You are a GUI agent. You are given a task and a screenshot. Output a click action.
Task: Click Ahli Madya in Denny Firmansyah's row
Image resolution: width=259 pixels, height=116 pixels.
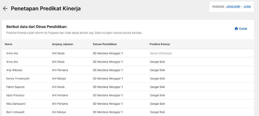[59, 78]
